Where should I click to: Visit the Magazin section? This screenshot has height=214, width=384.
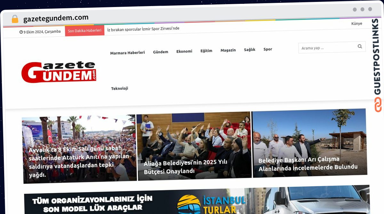click(228, 50)
